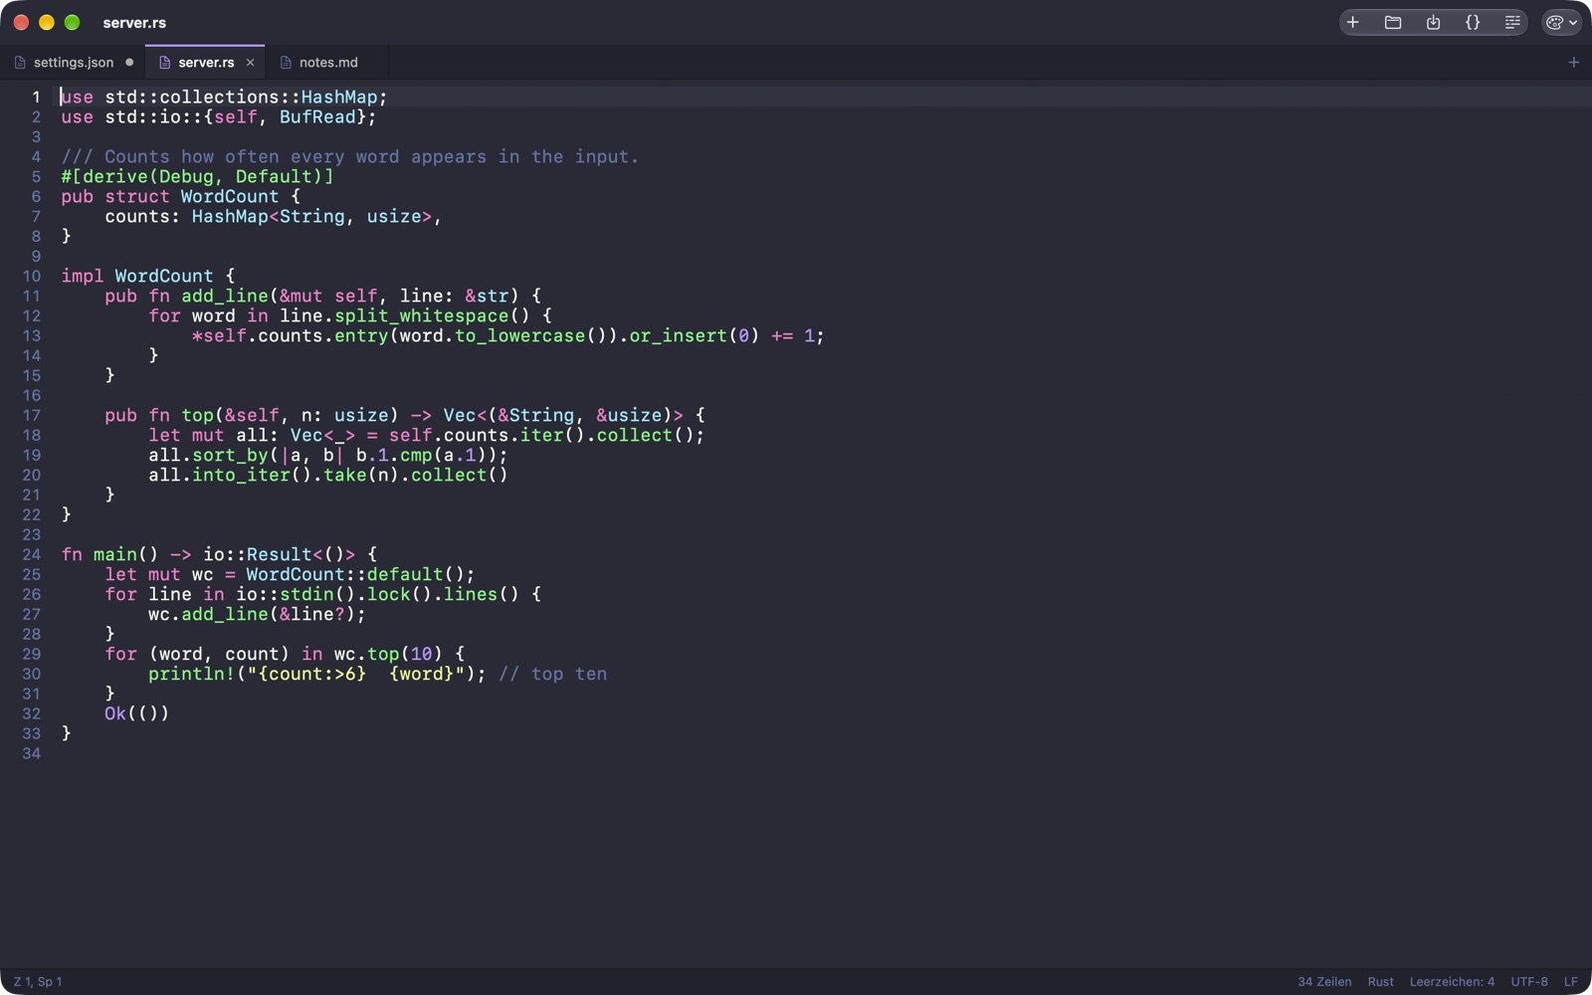The width and height of the screenshot is (1592, 995).
Task: Open the LF line ending menu
Action: point(1570,981)
